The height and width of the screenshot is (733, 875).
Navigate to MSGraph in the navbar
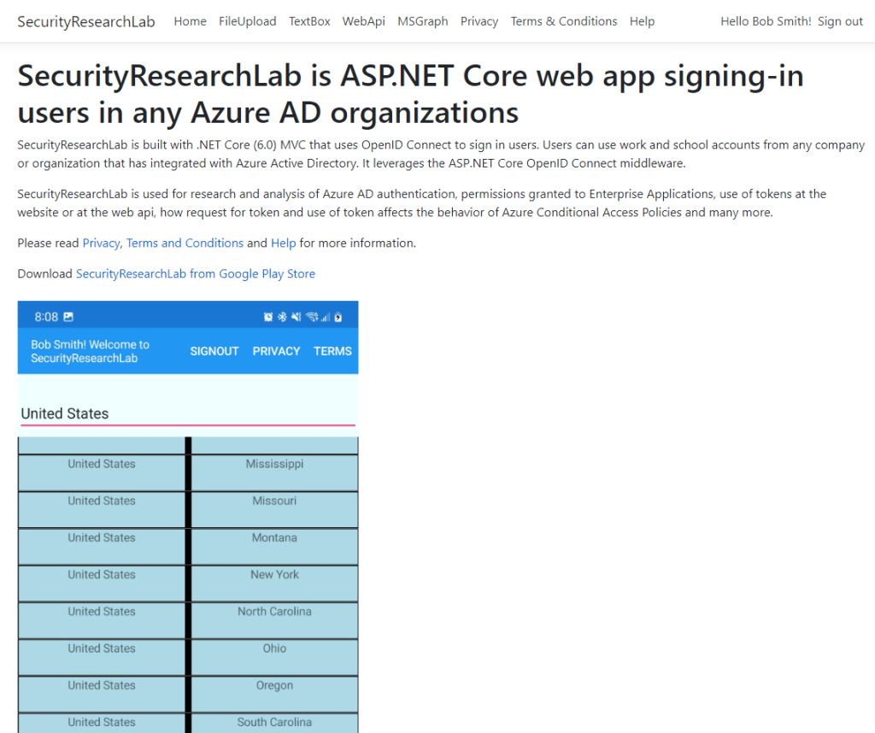point(422,21)
